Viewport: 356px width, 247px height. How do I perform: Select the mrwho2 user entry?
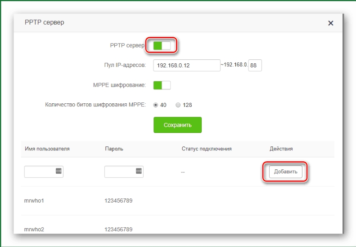pos(34,229)
